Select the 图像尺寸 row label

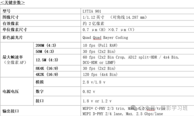tap(41, 17)
